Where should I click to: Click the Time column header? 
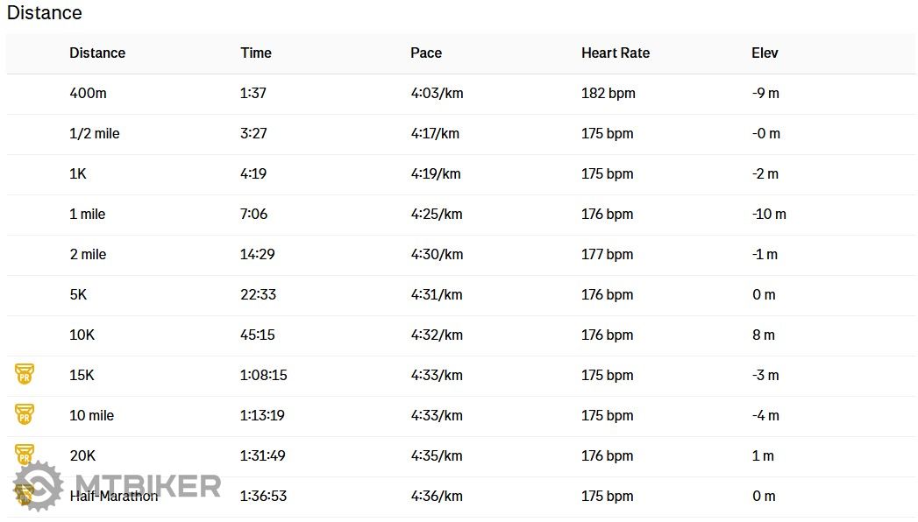[x=256, y=53]
